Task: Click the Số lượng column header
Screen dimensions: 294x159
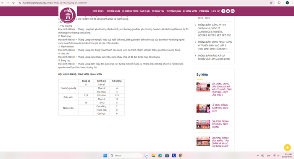Action: [x=117, y=81]
